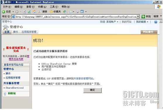This screenshot has height=110, width=163.
Task: Click the 管理中心 tools logo icon
Action: coord(6,27)
